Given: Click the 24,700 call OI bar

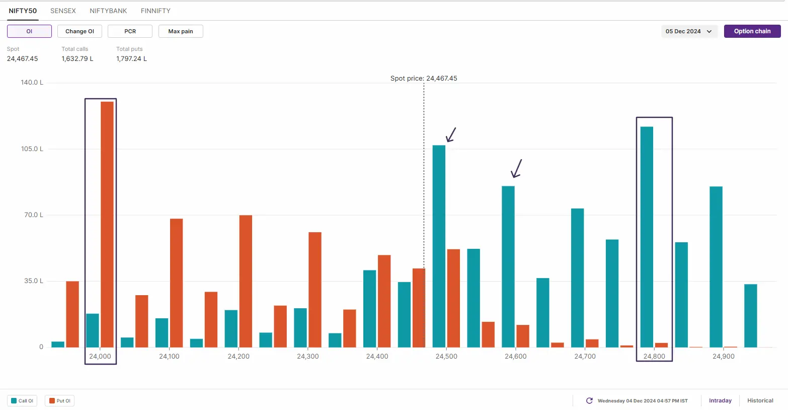Looking at the screenshot, I should tap(578, 278).
